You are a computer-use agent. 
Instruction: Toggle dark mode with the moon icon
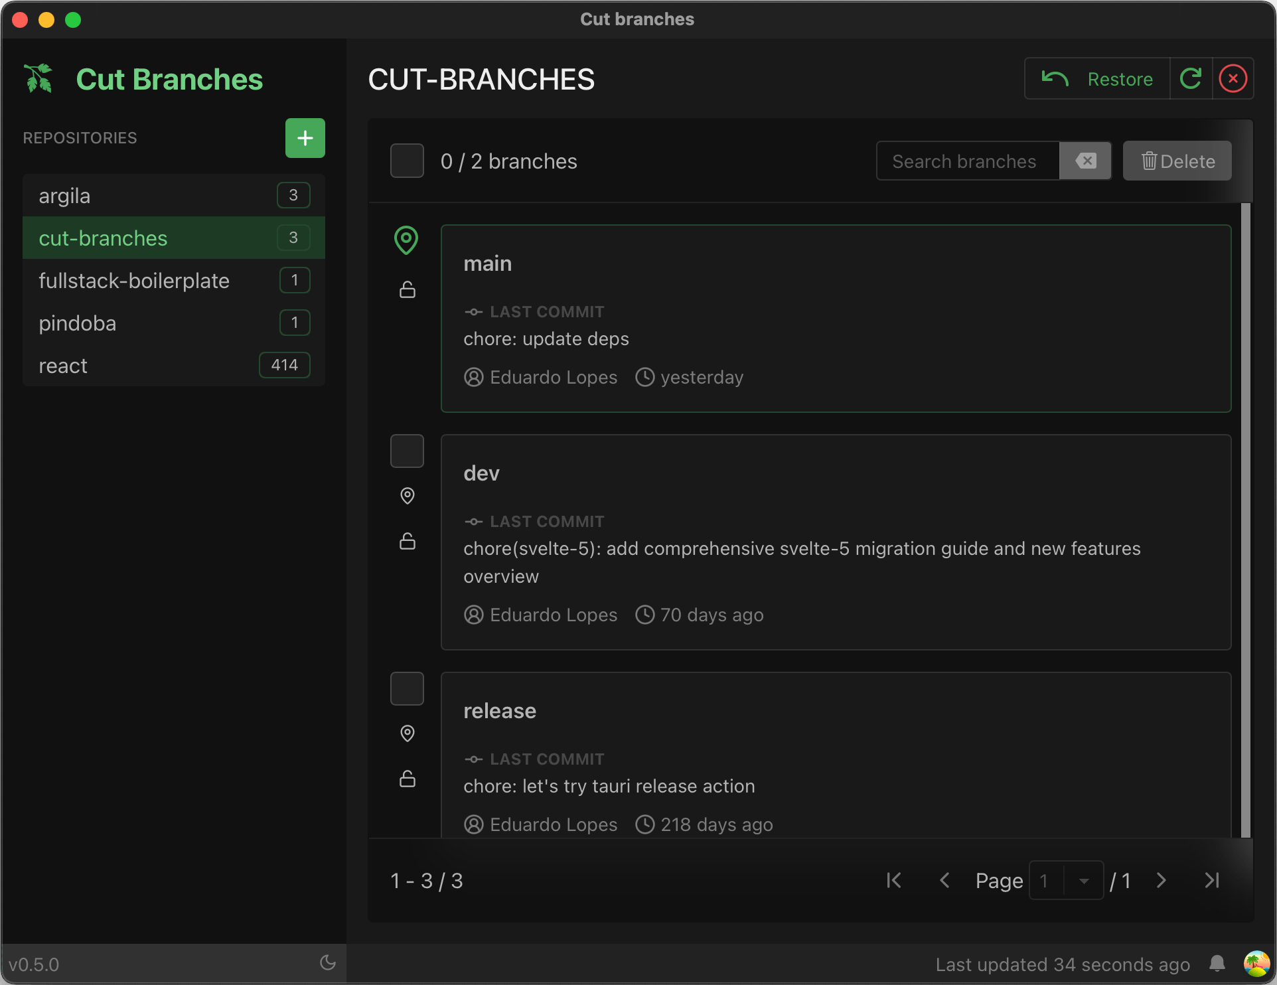(x=328, y=962)
